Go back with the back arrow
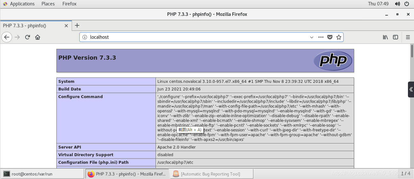 point(7,37)
